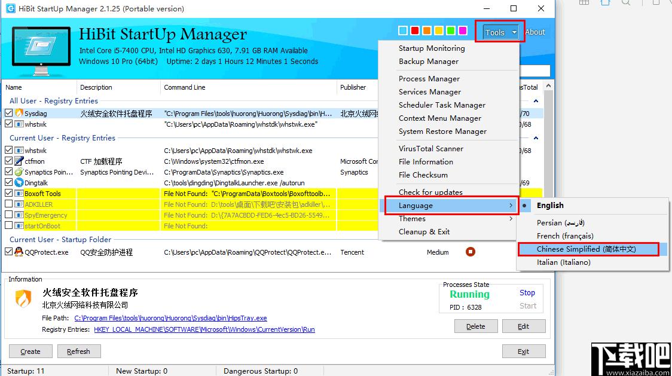This screenshot has width=672, height=376.
Task: Click the Boxoft Tools program icon
Action: point(19,193)
